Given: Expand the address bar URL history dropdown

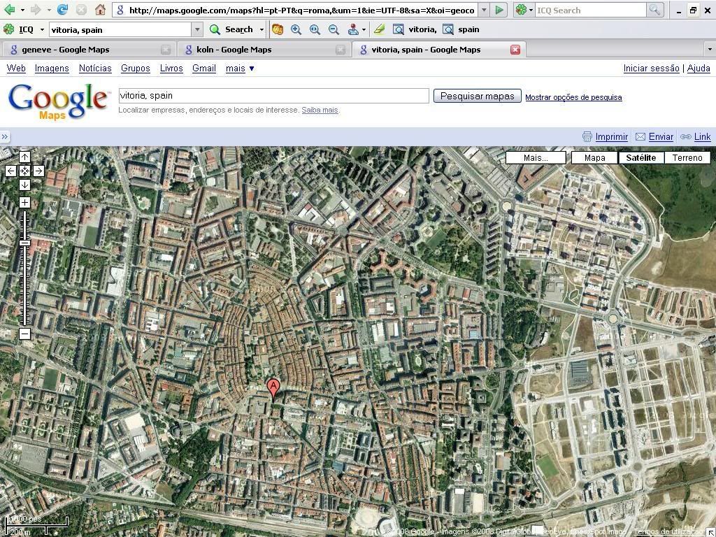Looking at the screenshot, I should (484, 10).
